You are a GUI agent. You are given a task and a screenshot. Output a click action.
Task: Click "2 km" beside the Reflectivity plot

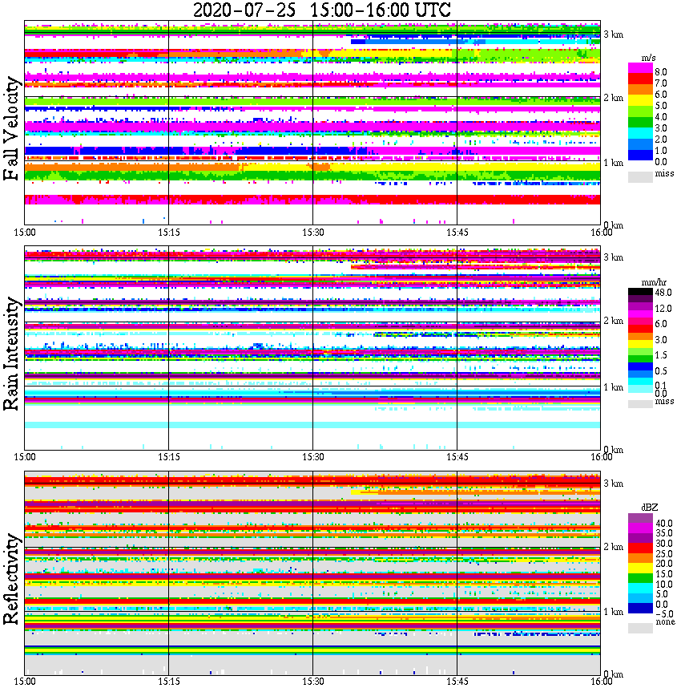tap(613, 547)
